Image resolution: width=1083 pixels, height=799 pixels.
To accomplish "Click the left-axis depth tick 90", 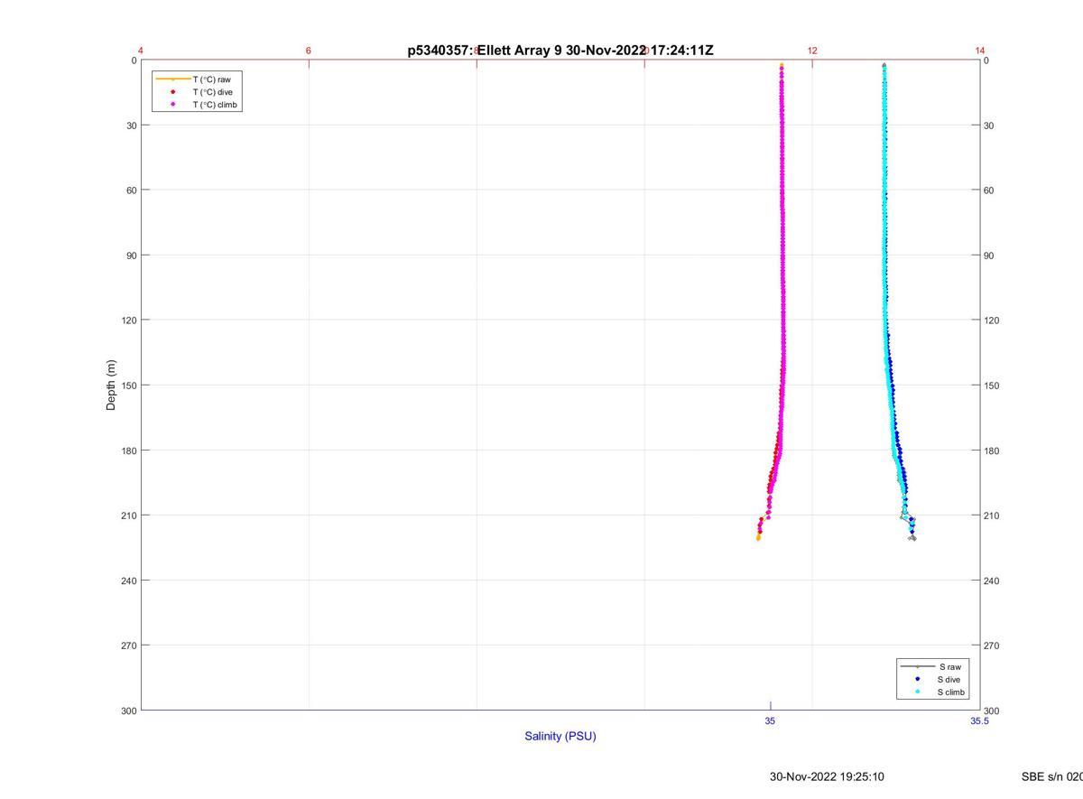I will (132, 255).
